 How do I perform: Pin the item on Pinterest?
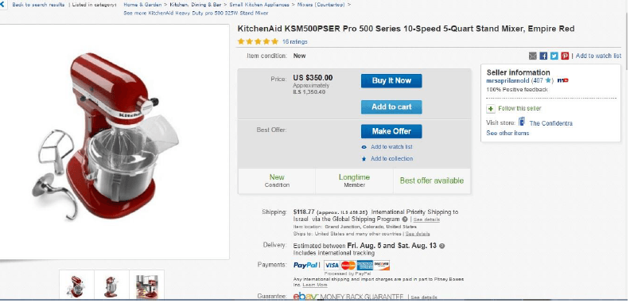tap(565, 56)
